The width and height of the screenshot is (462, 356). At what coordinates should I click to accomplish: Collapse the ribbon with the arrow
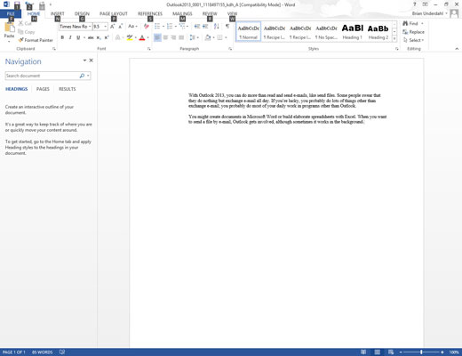click(x=457, y=49)
